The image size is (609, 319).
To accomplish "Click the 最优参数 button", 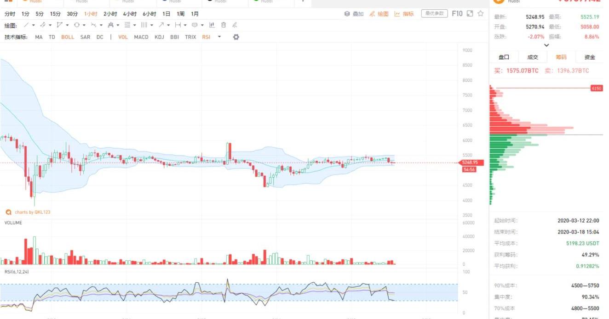I will pyautogui.click(x=434, y=14).
